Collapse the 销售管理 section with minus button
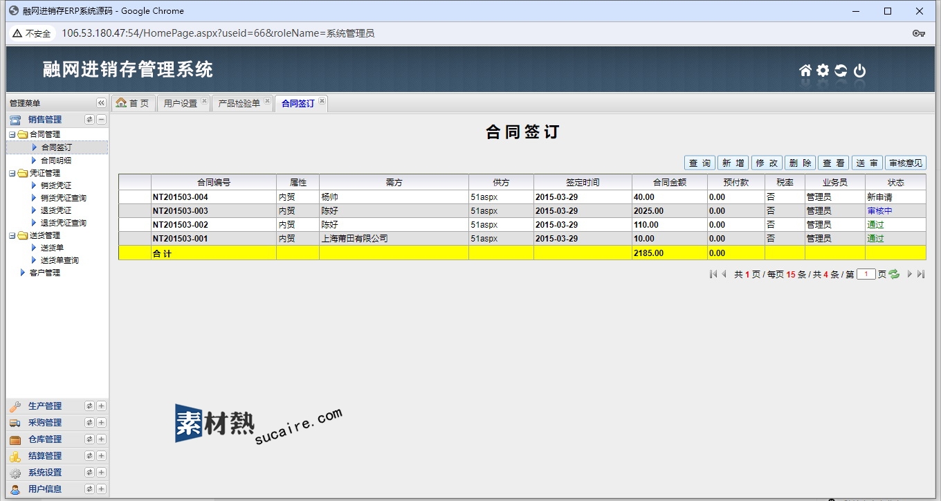This screenshot has height=501, width=941. click(101, 120)
